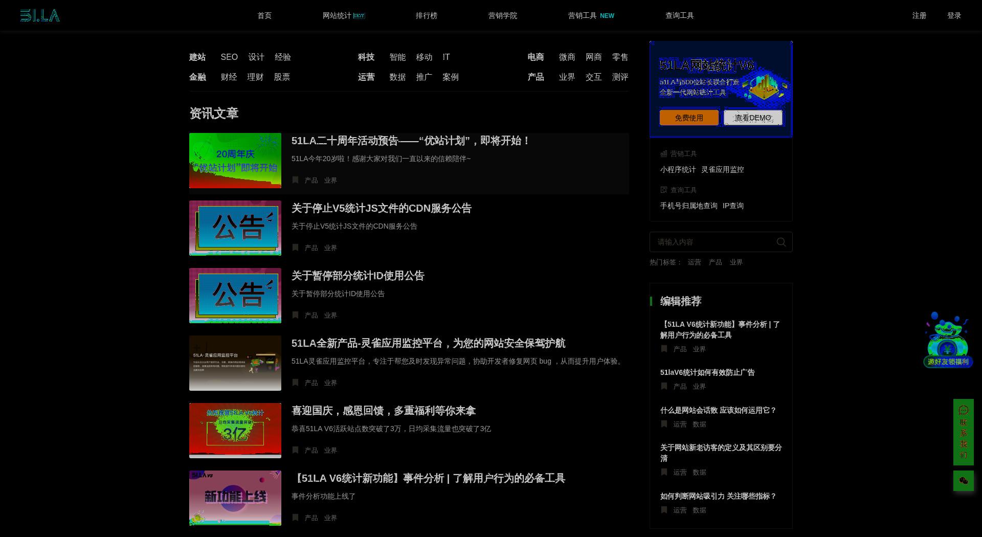The image size is (982, 537).
Task: Open 营销学院 navigation item
Action: (x=503, y=15)
